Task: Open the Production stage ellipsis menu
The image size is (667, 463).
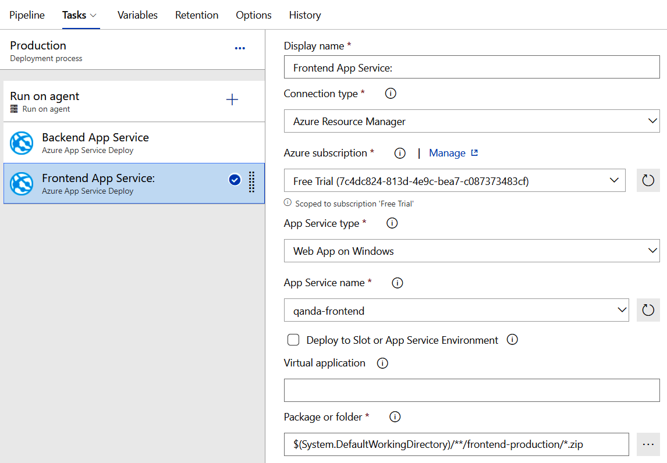Action: coord(240,48)
